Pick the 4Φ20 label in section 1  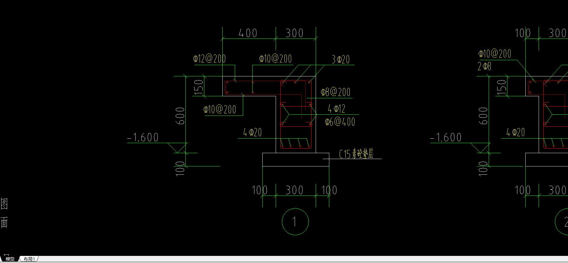(252, 132)
